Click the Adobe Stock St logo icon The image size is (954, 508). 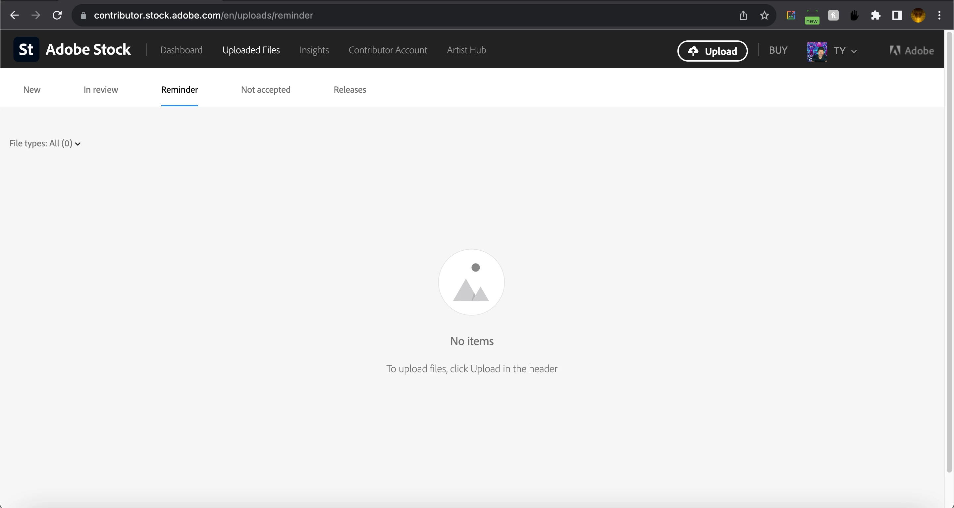click(26, 49)
